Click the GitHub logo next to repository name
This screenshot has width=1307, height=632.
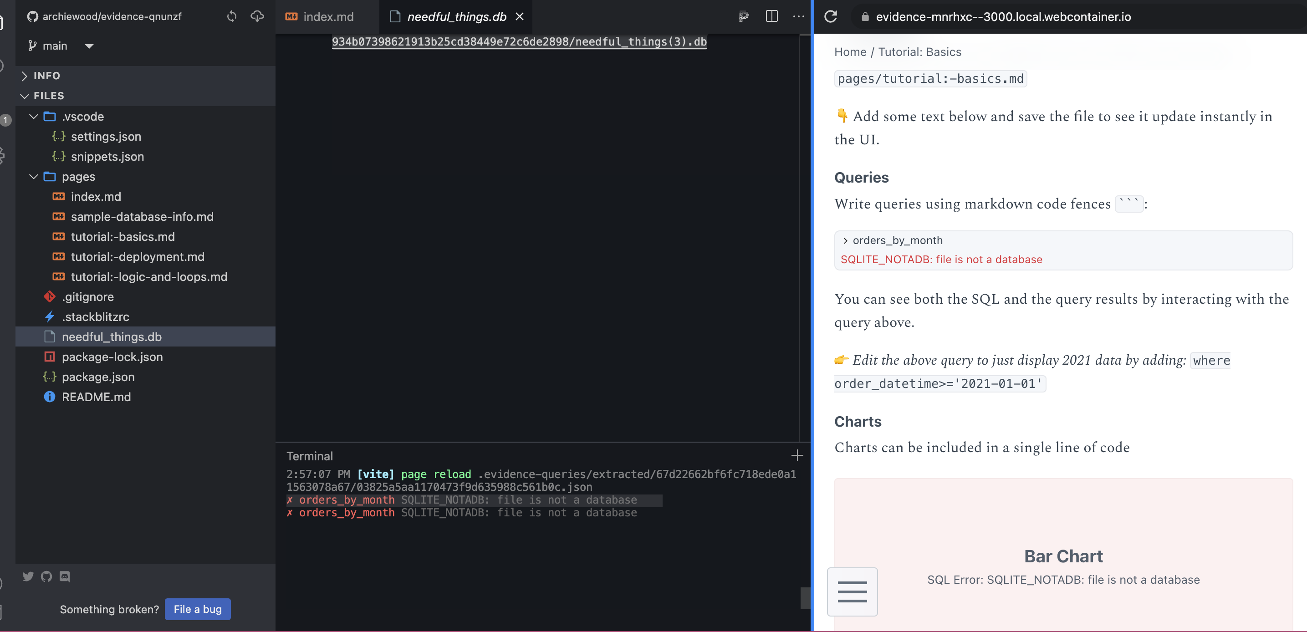point(31,16)
